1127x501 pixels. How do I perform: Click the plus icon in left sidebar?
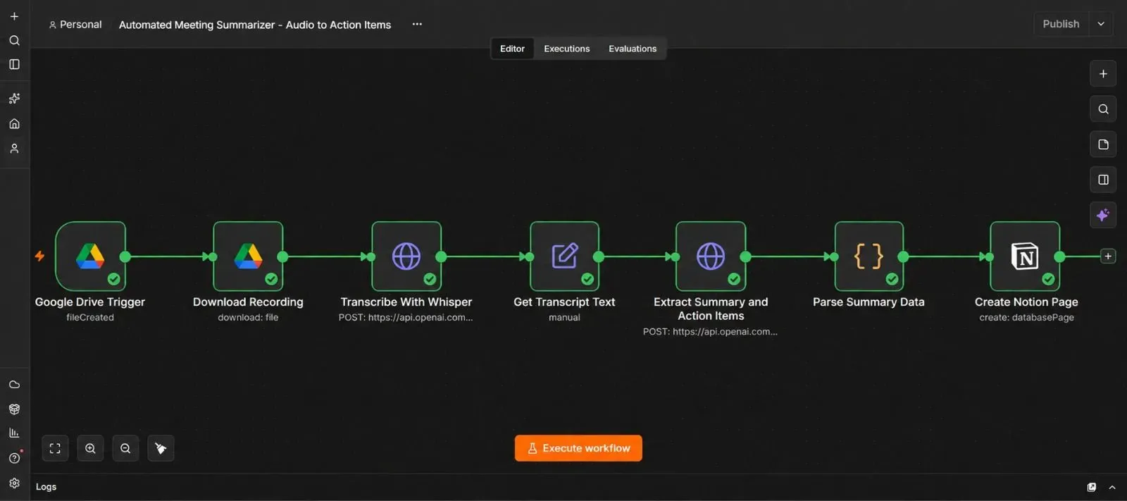(x=14, y=16)
